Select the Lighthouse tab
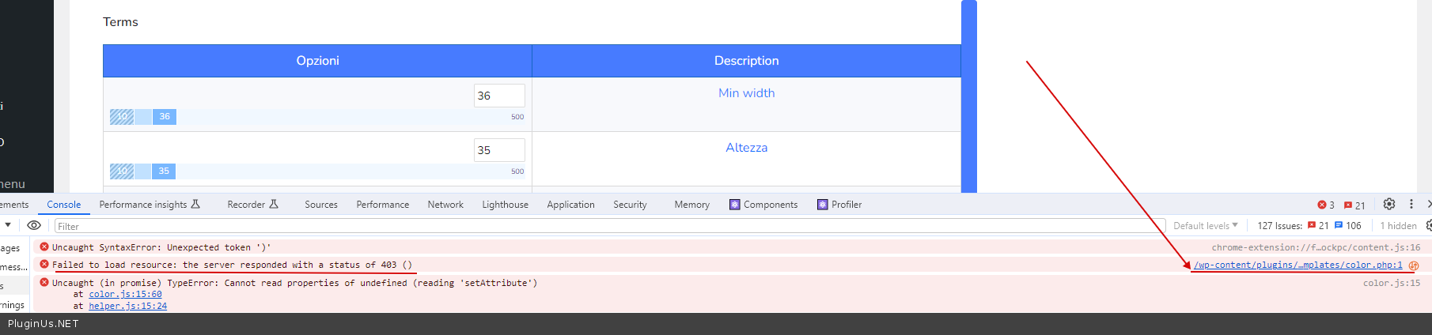 point(505,205)
